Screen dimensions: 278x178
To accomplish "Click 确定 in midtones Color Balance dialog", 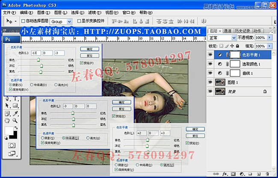I will pos(121,102).
